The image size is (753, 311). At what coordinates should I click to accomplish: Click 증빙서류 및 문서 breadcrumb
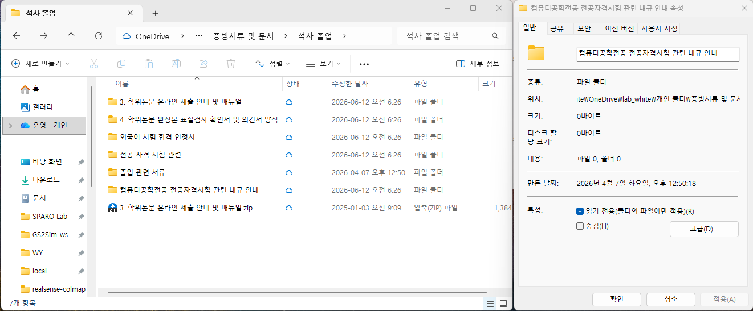tap(243, 36)
